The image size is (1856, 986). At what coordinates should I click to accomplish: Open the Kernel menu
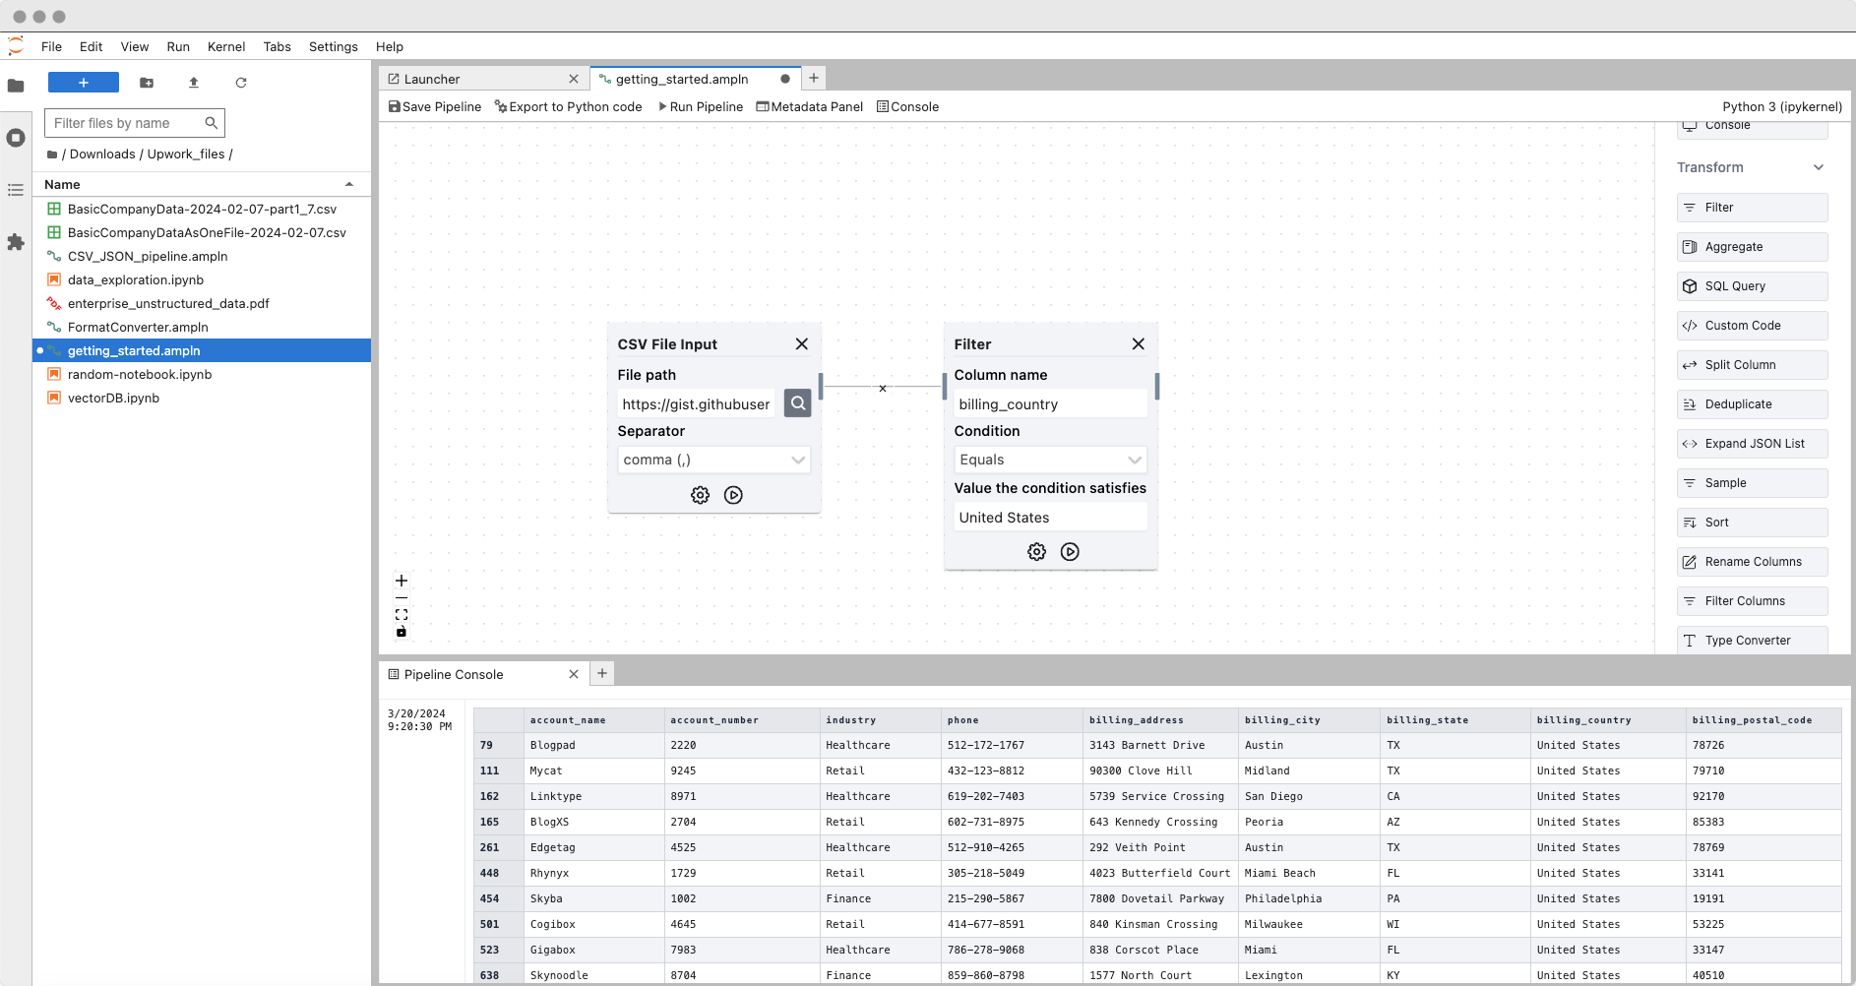[226, 46]
